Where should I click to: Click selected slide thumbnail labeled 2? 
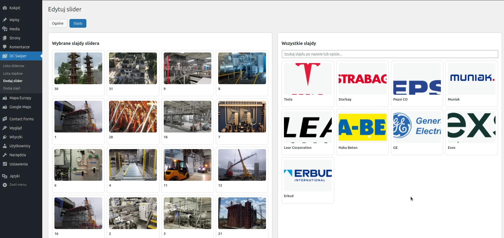pos(133,213)
